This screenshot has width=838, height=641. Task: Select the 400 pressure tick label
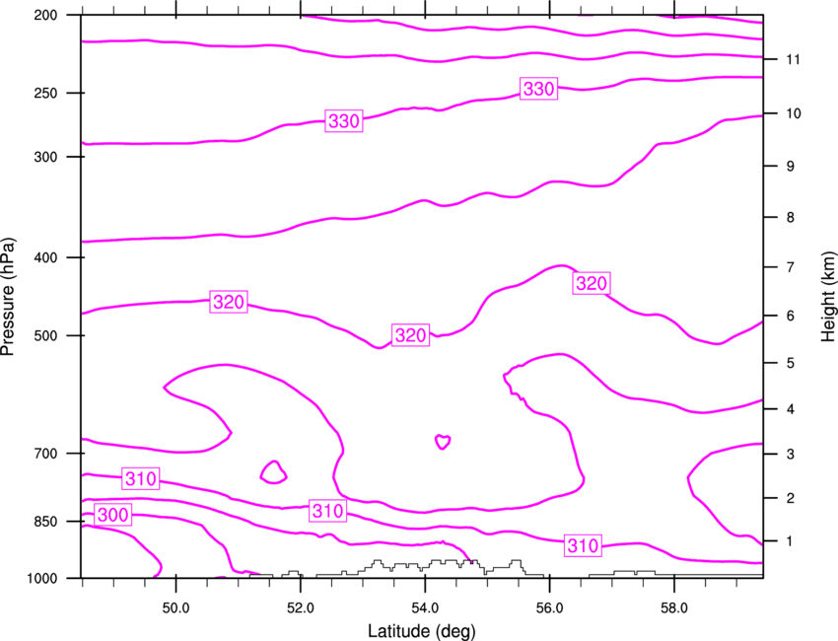(46, 257)
